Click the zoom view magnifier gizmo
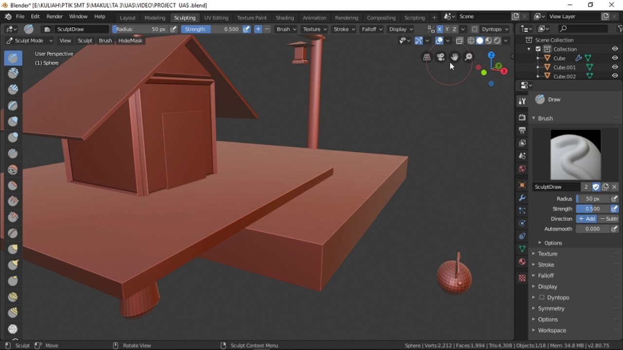This screenshot has height=350, width=623. point(468,57)
